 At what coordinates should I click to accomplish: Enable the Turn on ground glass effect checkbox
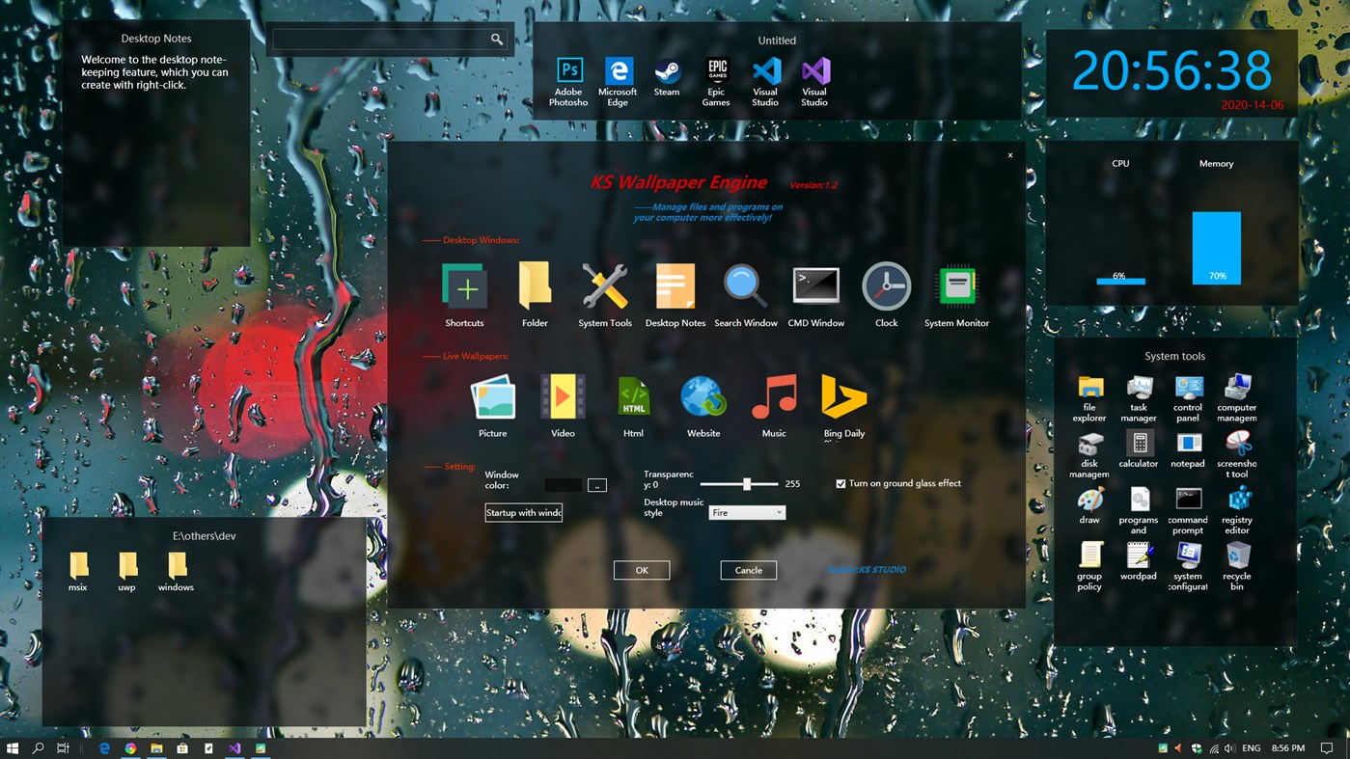840,483
